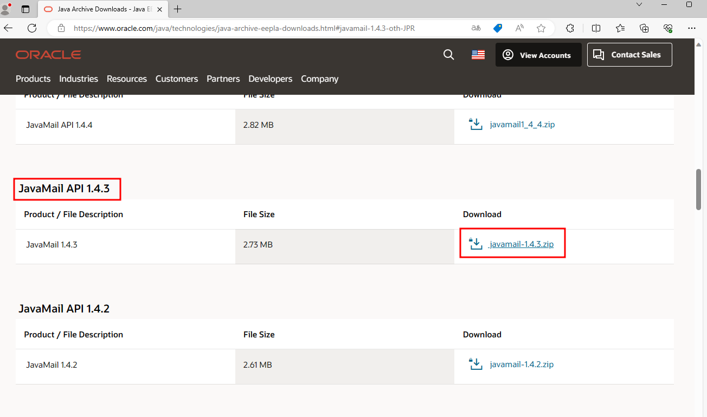Open the Industries menu
Image resolution: width=707 pixels, height=417 pixels.
pyautogui.click(x=79, y=79)
